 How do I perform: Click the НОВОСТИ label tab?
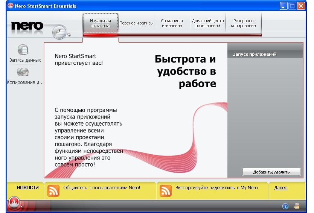(27, 187)
